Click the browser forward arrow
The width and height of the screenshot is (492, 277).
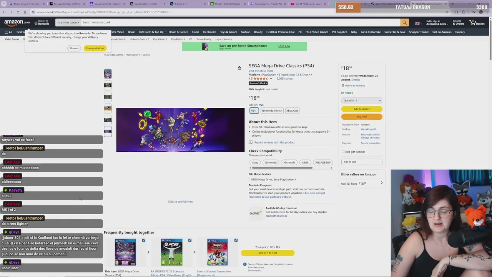[x=11, y=12]
